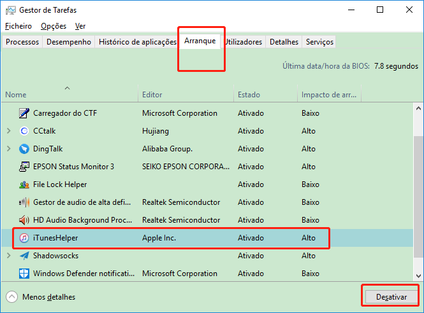The height and width of the screenshot is (313, 424).
Task: Expand the CCtalk startup entry
Action: pyautogui.click(x=9, y=131)
